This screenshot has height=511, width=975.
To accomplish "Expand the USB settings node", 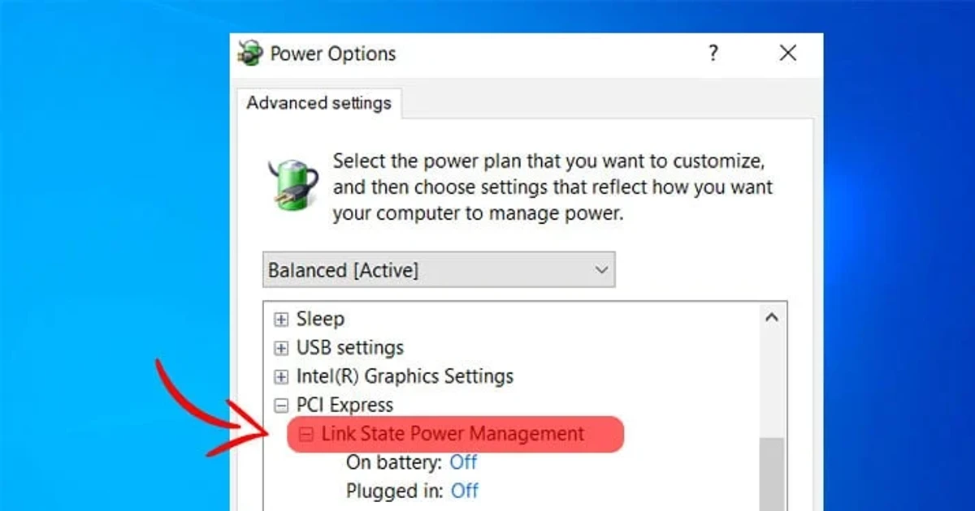I will point(281,349).
